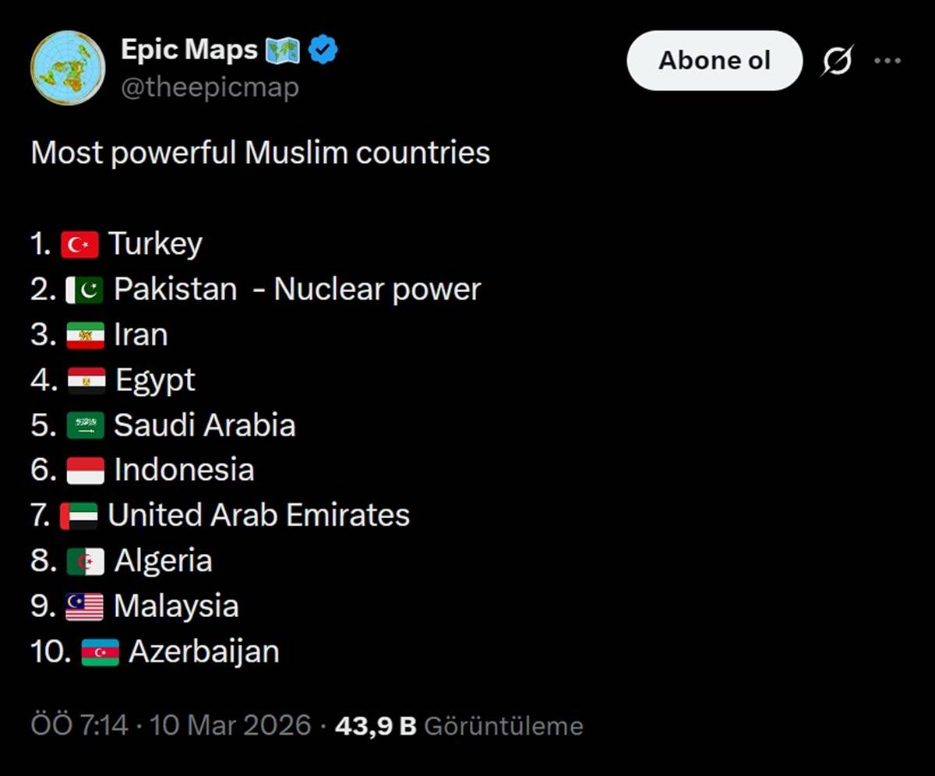Viewport: 935px width, 776px height.
Task: Open the three-dot more options menu
Action: (887, 61)
